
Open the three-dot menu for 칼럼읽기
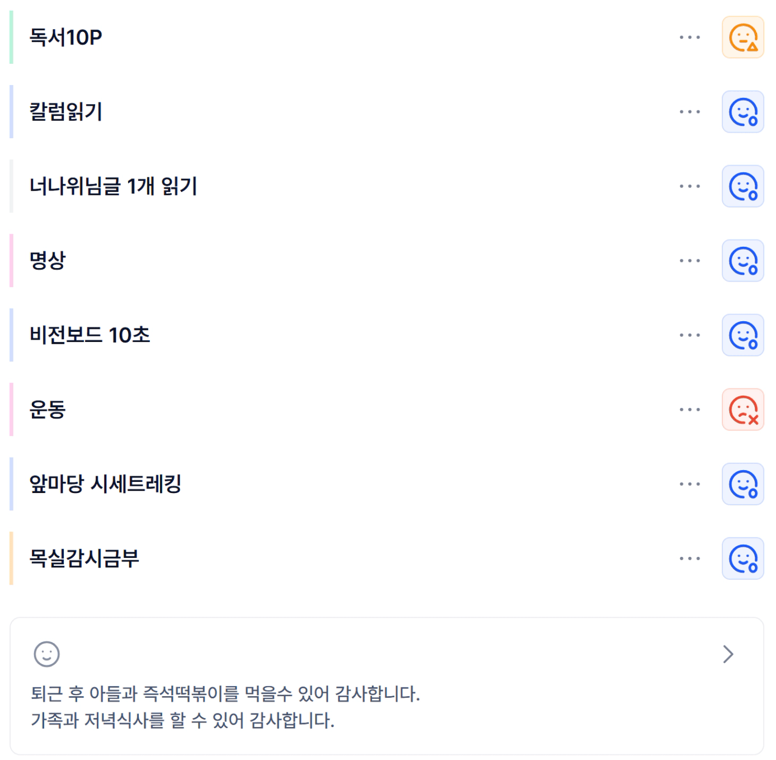click(x=689, y=112)
